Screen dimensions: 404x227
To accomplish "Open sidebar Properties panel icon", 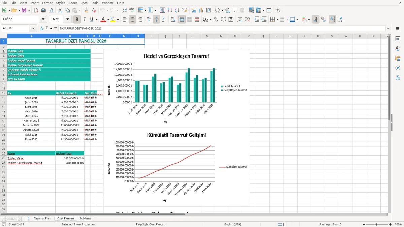I will [398, 39].
